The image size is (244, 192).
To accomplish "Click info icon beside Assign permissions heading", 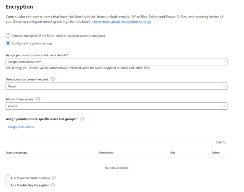I will point(82,119).
